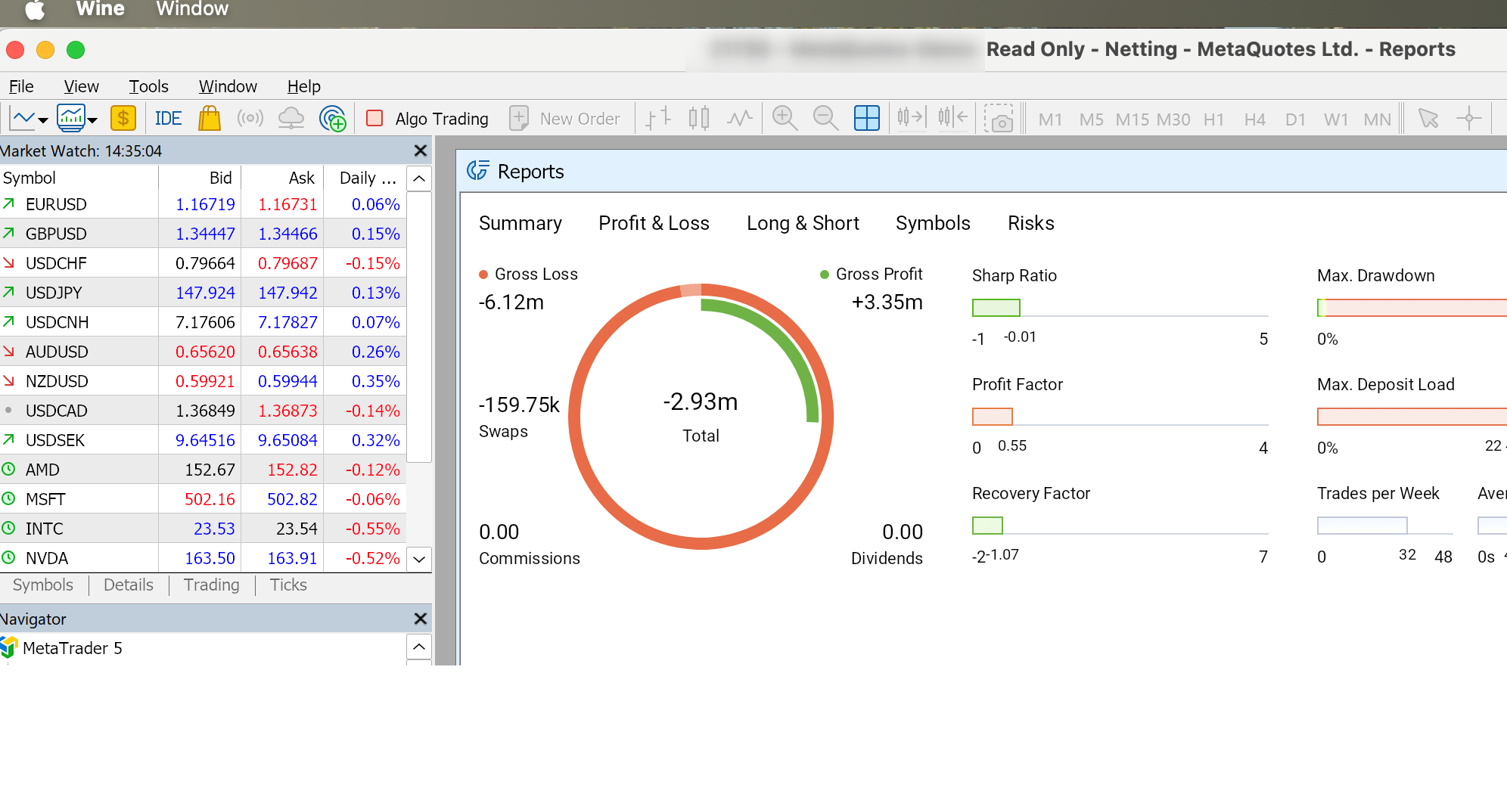Viewport: 1507px width, 791px height.
Task: Collapse arrow in Navigator panel
Action: click(419, 647)
